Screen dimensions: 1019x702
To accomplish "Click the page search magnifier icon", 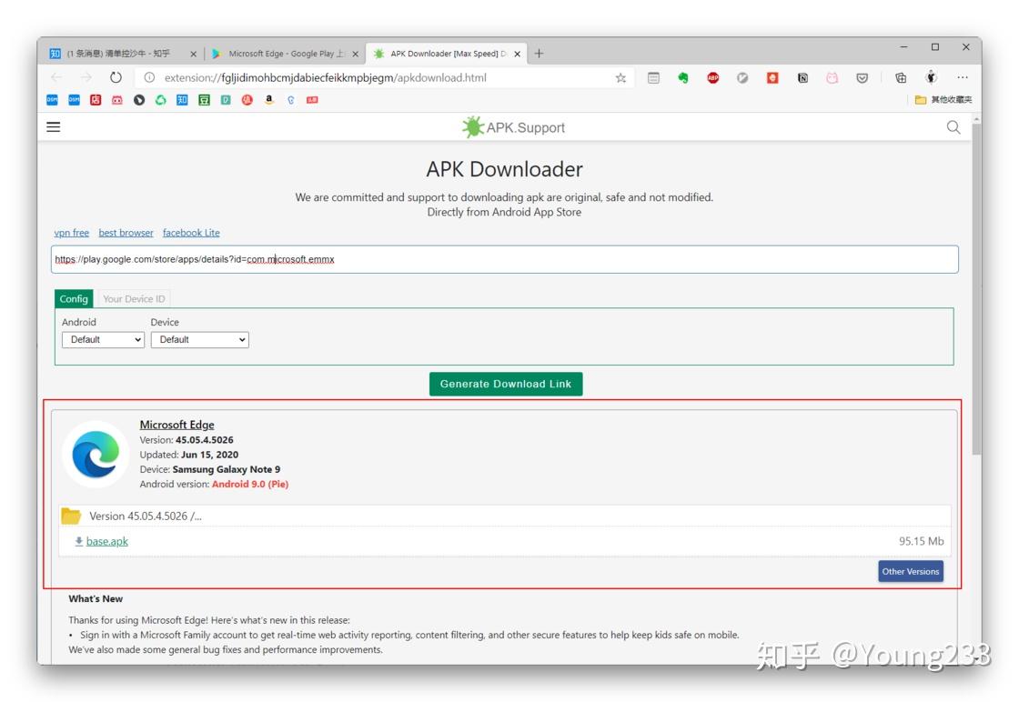I will click(953, 127).
